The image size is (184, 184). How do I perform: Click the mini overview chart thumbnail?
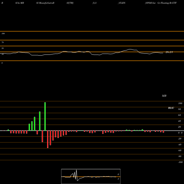[x=91, y=176]
